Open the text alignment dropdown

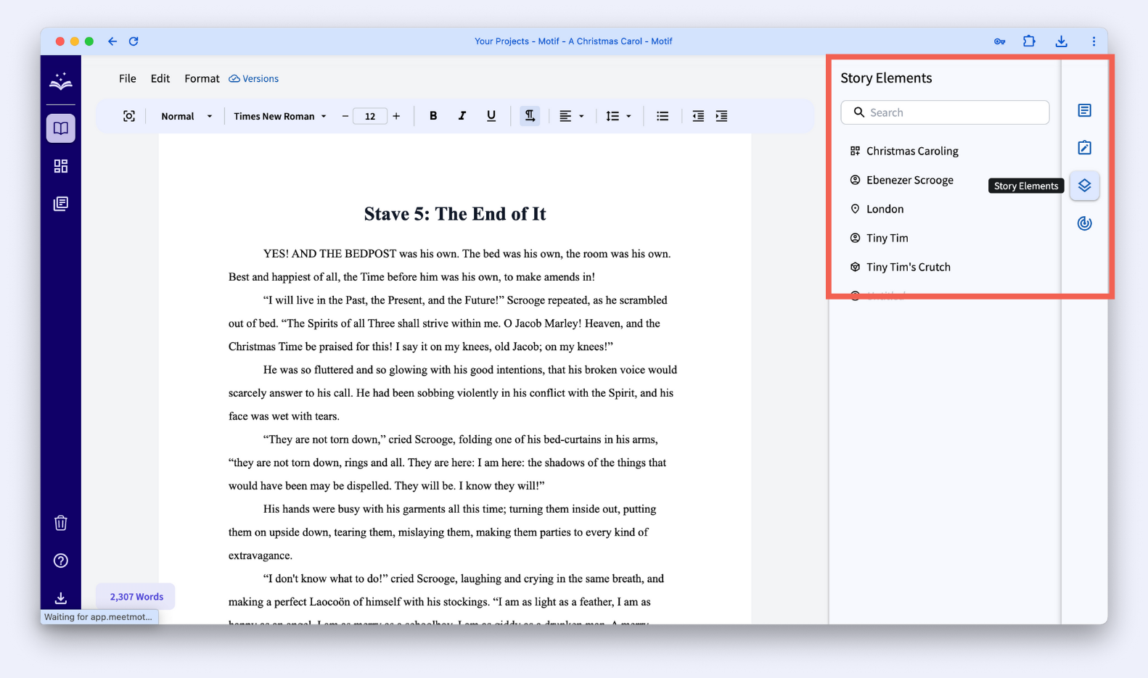[572, 116]
